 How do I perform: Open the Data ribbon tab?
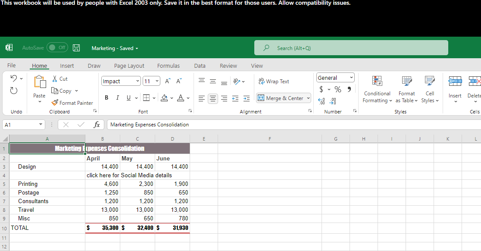(x=200, y=66)
